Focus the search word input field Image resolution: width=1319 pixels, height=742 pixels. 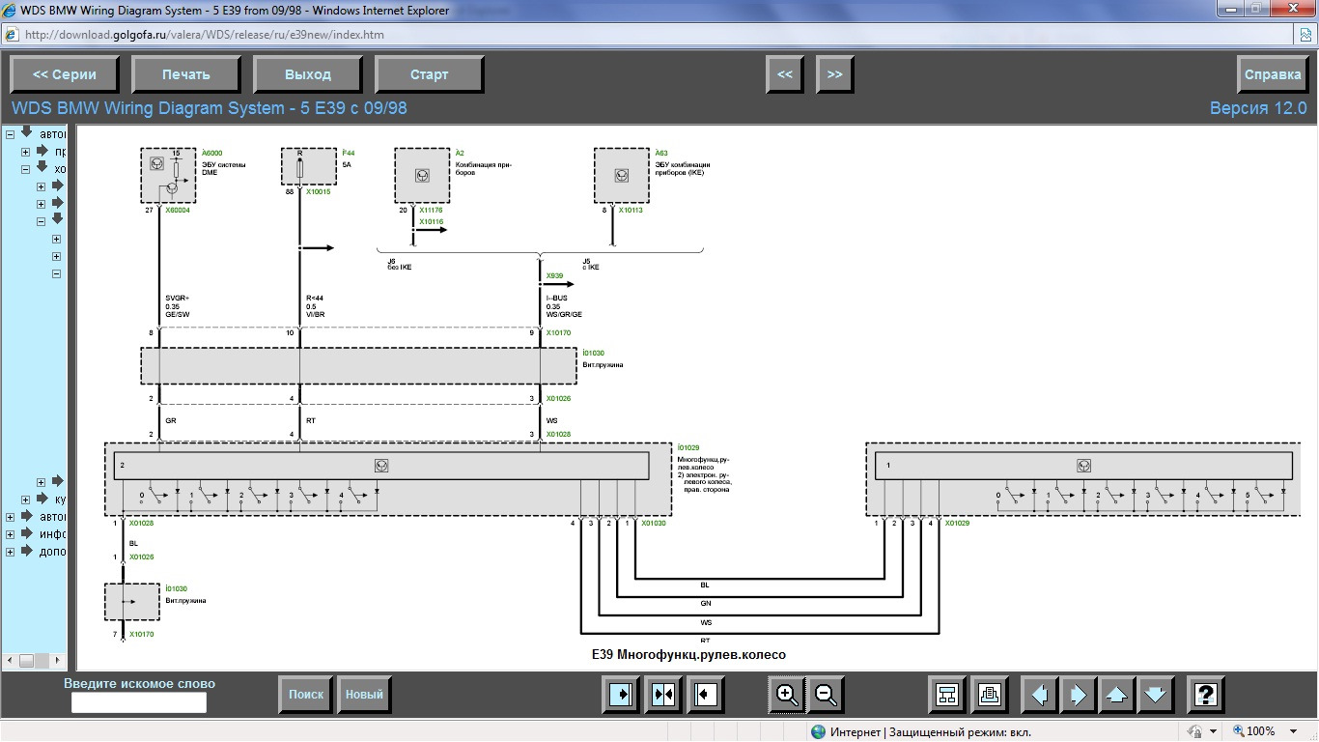click(139, 703)
